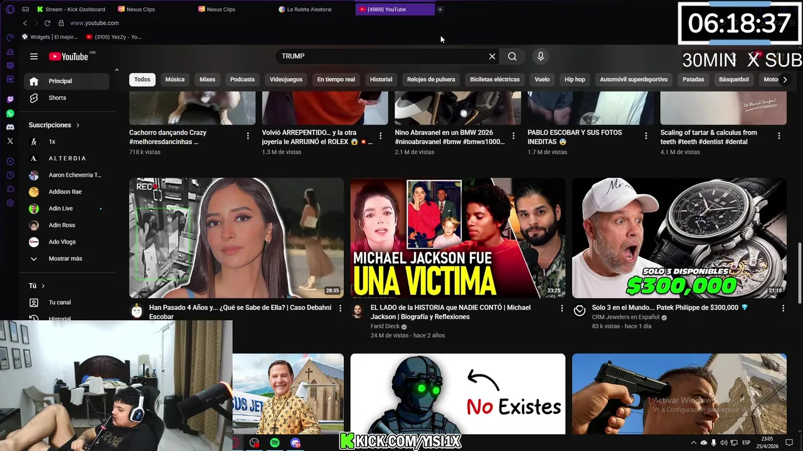Go to the YouTube home logo

coord(68,56)
